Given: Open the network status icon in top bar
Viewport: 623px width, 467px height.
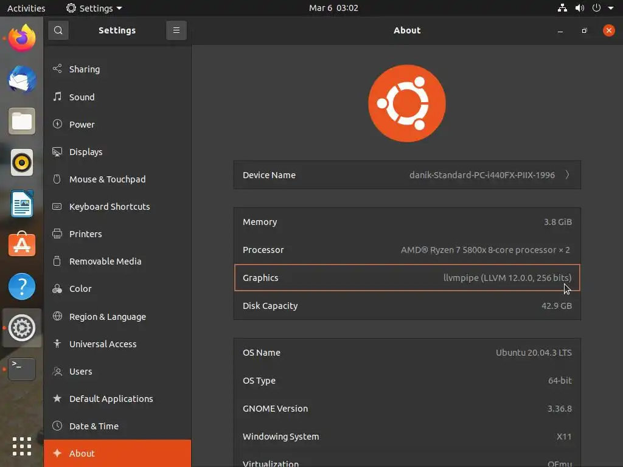Looking at the screenshot, I should (562, 8).
